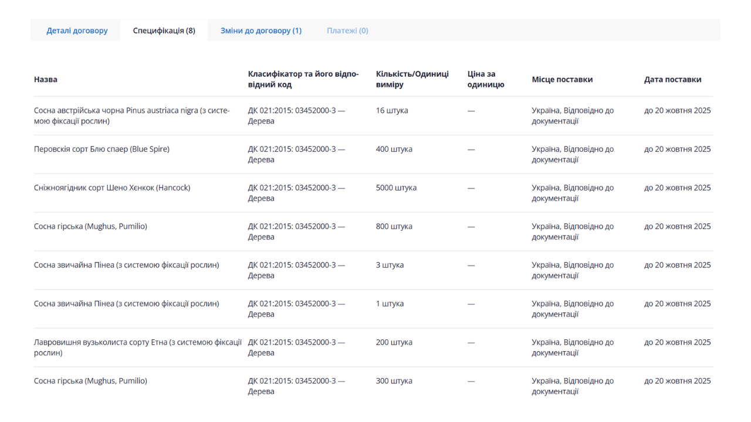Select the Специфікація (8) tab
This screenshot has height=422, width=751.
coord(164,30)
